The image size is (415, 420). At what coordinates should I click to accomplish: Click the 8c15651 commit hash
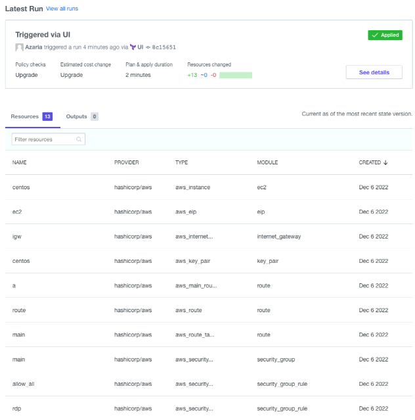164,47
